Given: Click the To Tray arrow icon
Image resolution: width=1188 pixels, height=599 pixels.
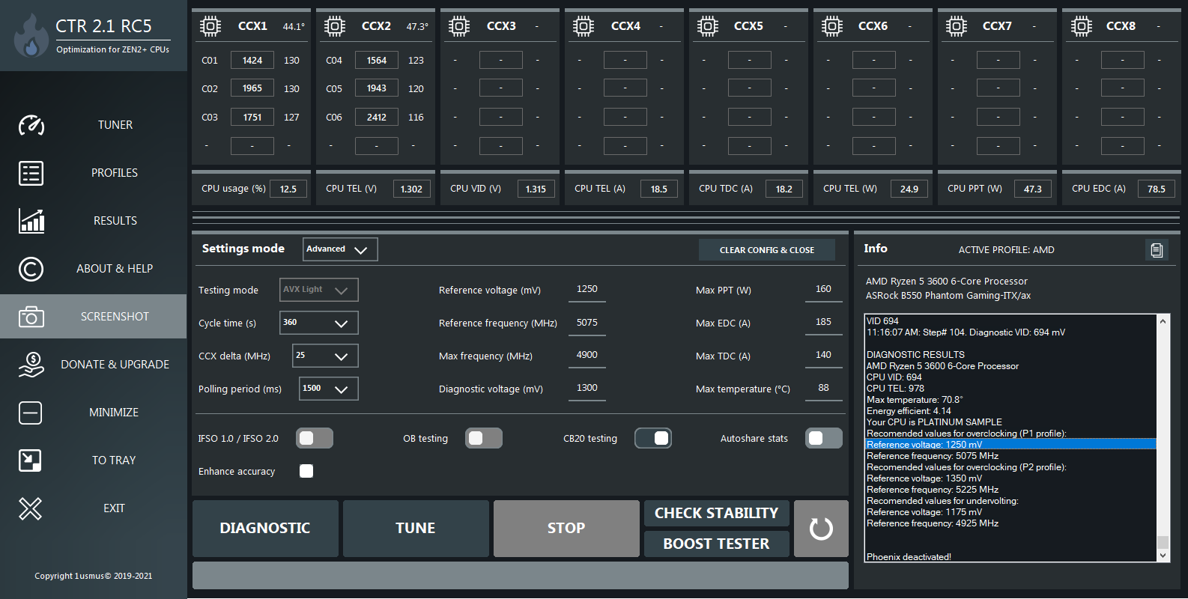Looking at the screenshot, I should pyautogui.click(x=31, y=460).
